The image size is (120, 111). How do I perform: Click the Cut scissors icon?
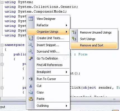30,86
